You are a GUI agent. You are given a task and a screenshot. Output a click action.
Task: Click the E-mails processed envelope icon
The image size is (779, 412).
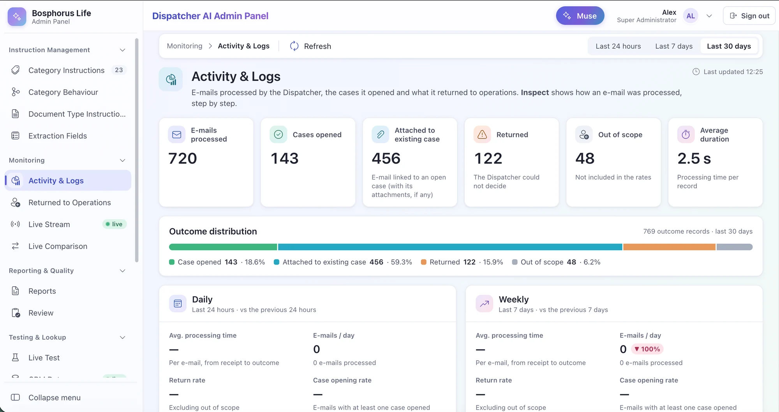click(x=177, y=135)
